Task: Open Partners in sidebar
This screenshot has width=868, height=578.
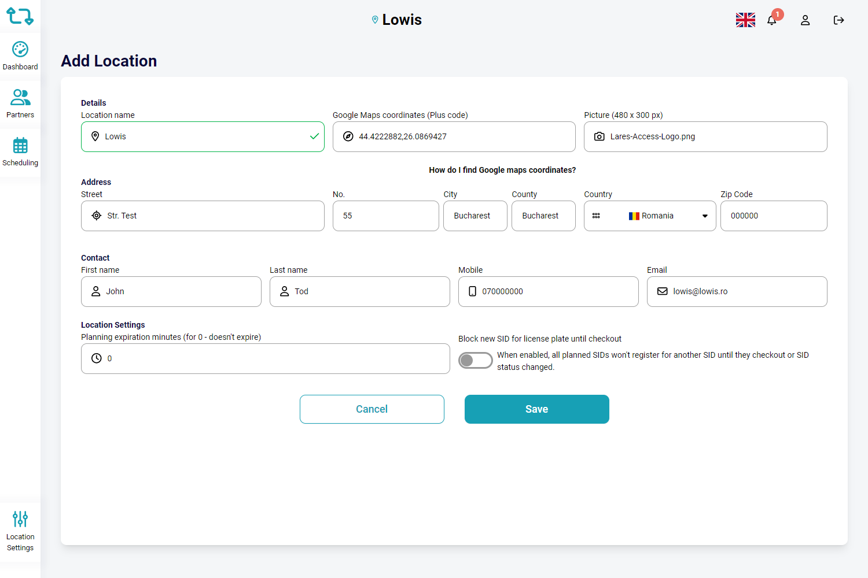Action: tap(20, 104)
